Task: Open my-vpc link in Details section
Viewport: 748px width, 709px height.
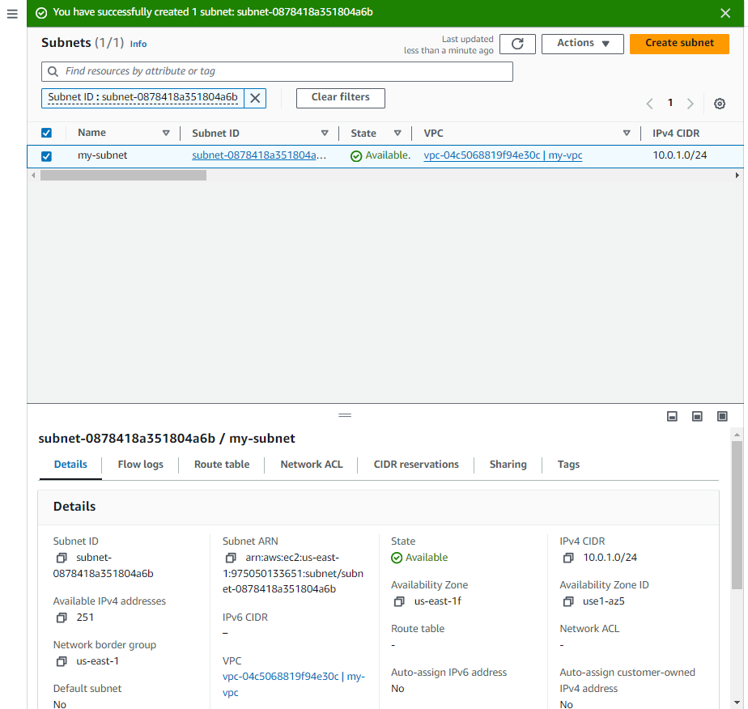Action: point(293,685)
